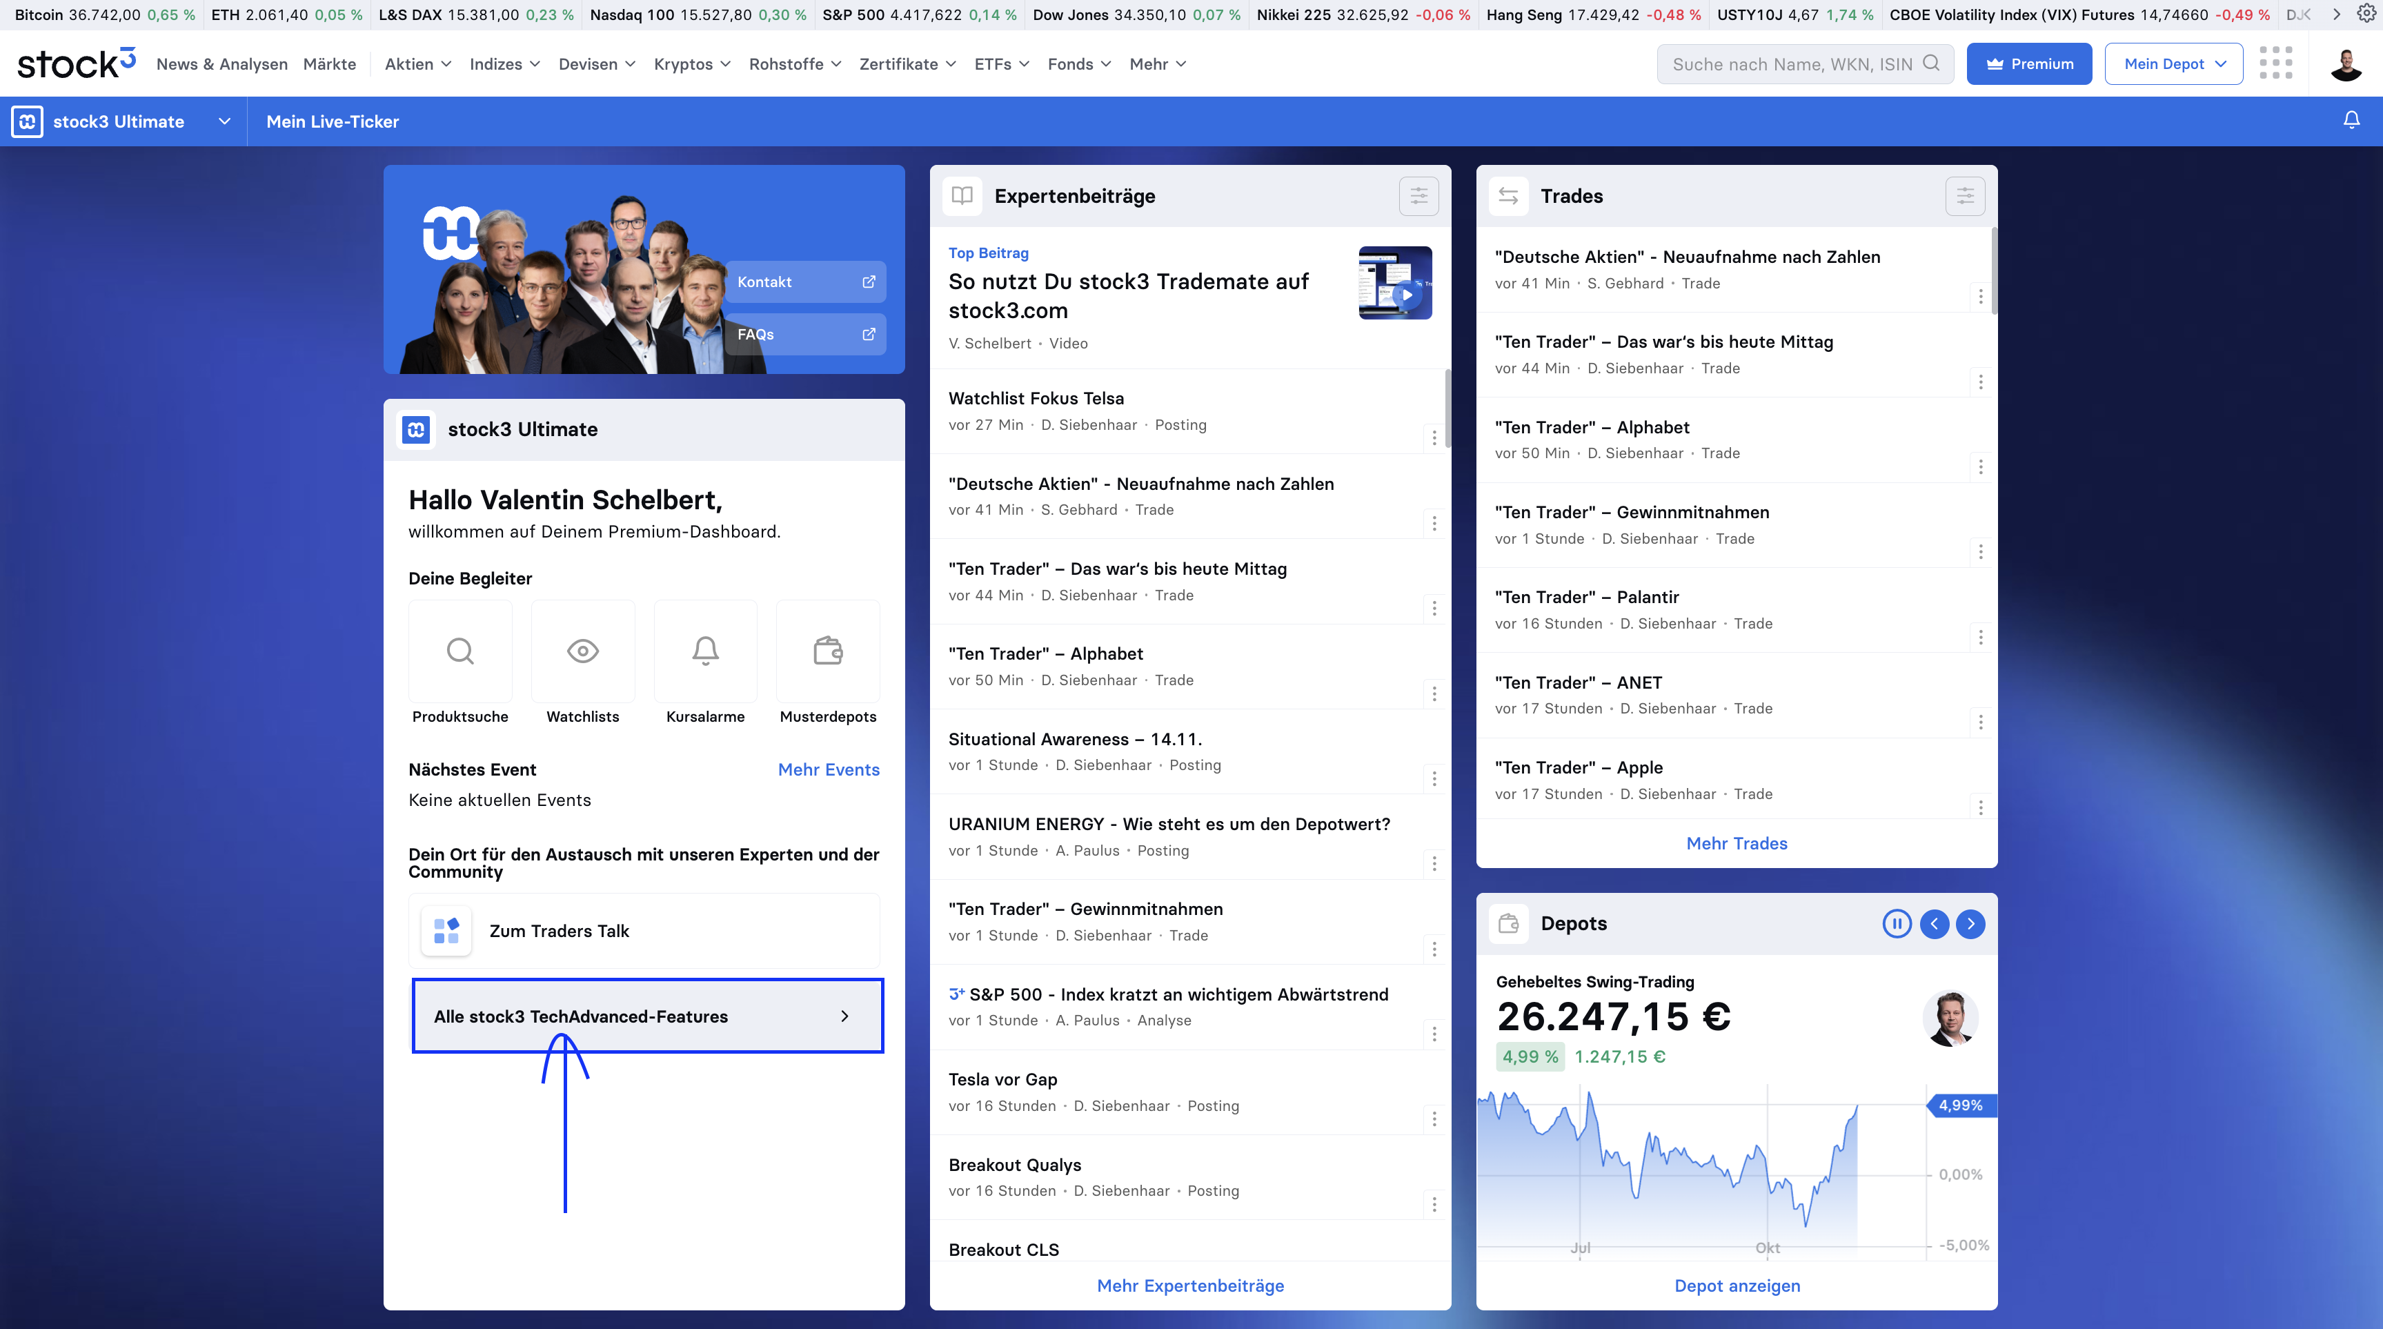Pause the Depots carousel

click(1897, 923)
